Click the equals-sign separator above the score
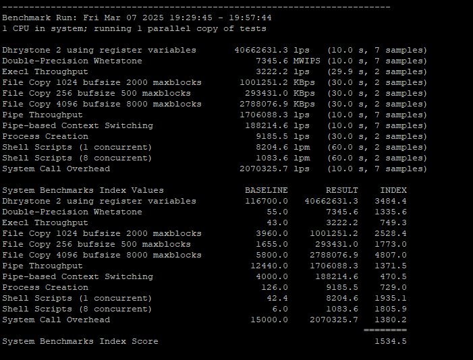This screenshot has height=360, width=473. point(385,330)
